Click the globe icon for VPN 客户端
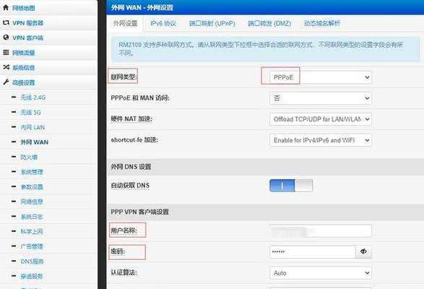Viewport: 424px width, 289px height. [6, 38]
